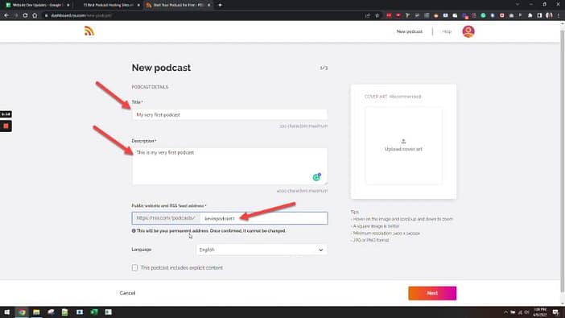The image size is (565, 318).
Task: Click the upload cover art arrow icon
Action: pyautogui.click(x=403, y=142)
